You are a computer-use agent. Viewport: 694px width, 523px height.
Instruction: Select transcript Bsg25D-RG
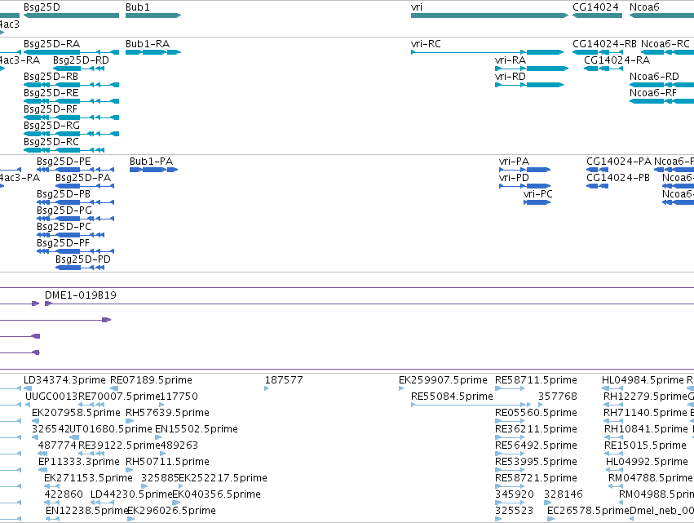(x=71, y=134)
